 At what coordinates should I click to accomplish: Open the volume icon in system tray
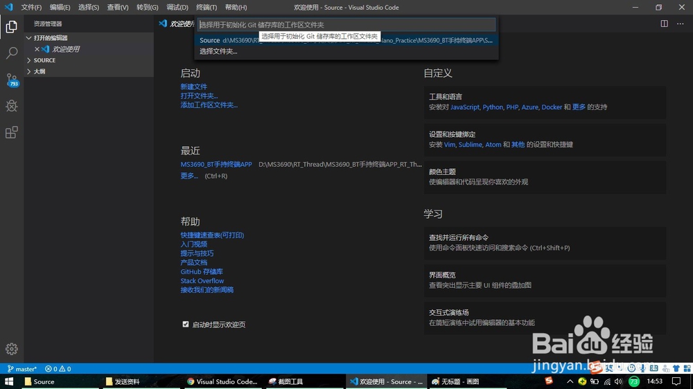coord(618,381)
